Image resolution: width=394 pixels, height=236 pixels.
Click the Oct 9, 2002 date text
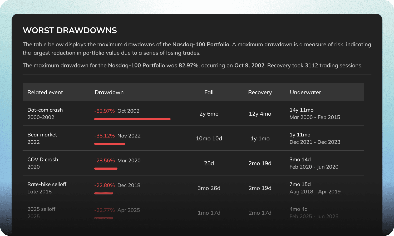pos(249,65)
